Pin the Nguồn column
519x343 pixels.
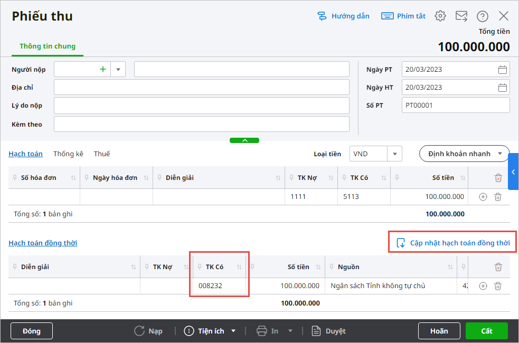332,267
